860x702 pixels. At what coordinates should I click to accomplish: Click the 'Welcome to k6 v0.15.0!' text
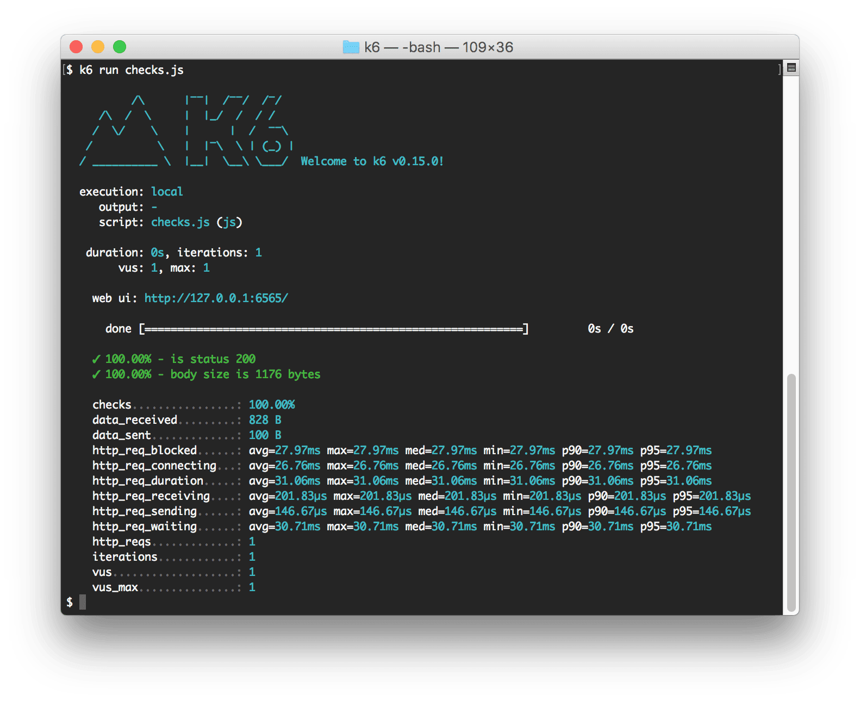click(372, 161)
